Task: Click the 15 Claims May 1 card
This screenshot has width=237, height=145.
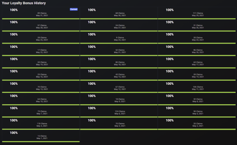Action: [x=41, y=136]
